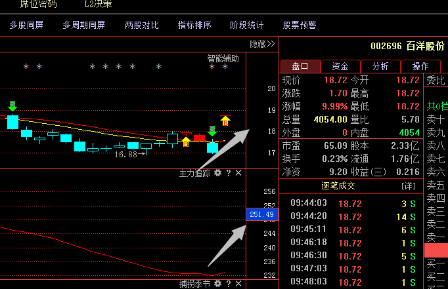Click 量比 value 5.78
Image resolution: width=448 pixels, height=289 pixels.
pyautogui.click(x=411, y=119)
